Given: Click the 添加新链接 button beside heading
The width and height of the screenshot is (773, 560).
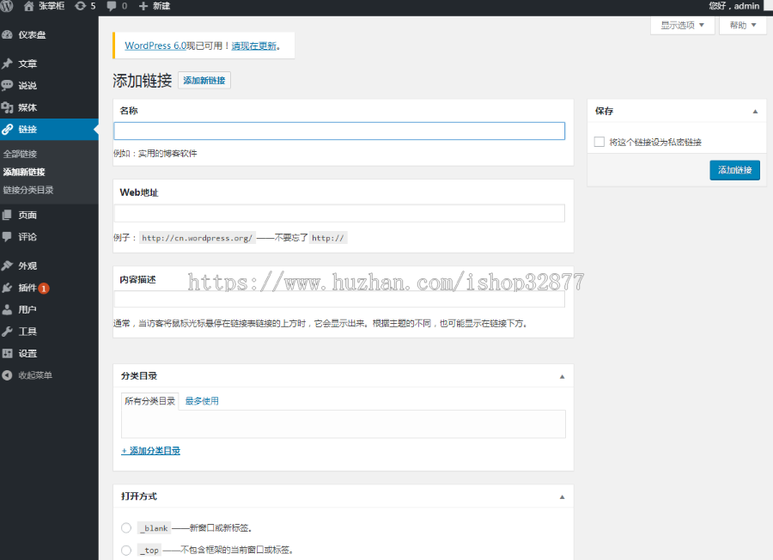Looking at the screenshot, I should [x=204, y=81].
